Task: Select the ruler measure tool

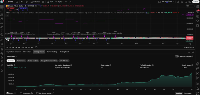Action: [x=2, y=40]
